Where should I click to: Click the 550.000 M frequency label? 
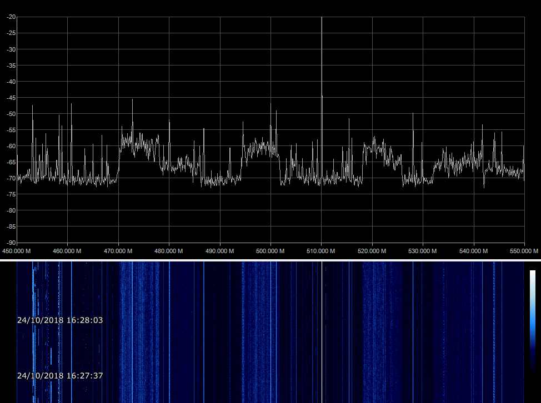pyautogui.click(x=524, y=251)
